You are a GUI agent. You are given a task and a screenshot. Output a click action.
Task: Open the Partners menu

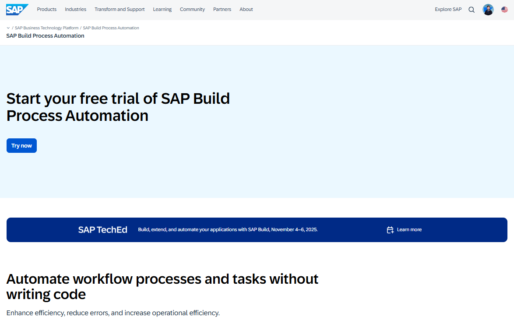tap(222, 9)
